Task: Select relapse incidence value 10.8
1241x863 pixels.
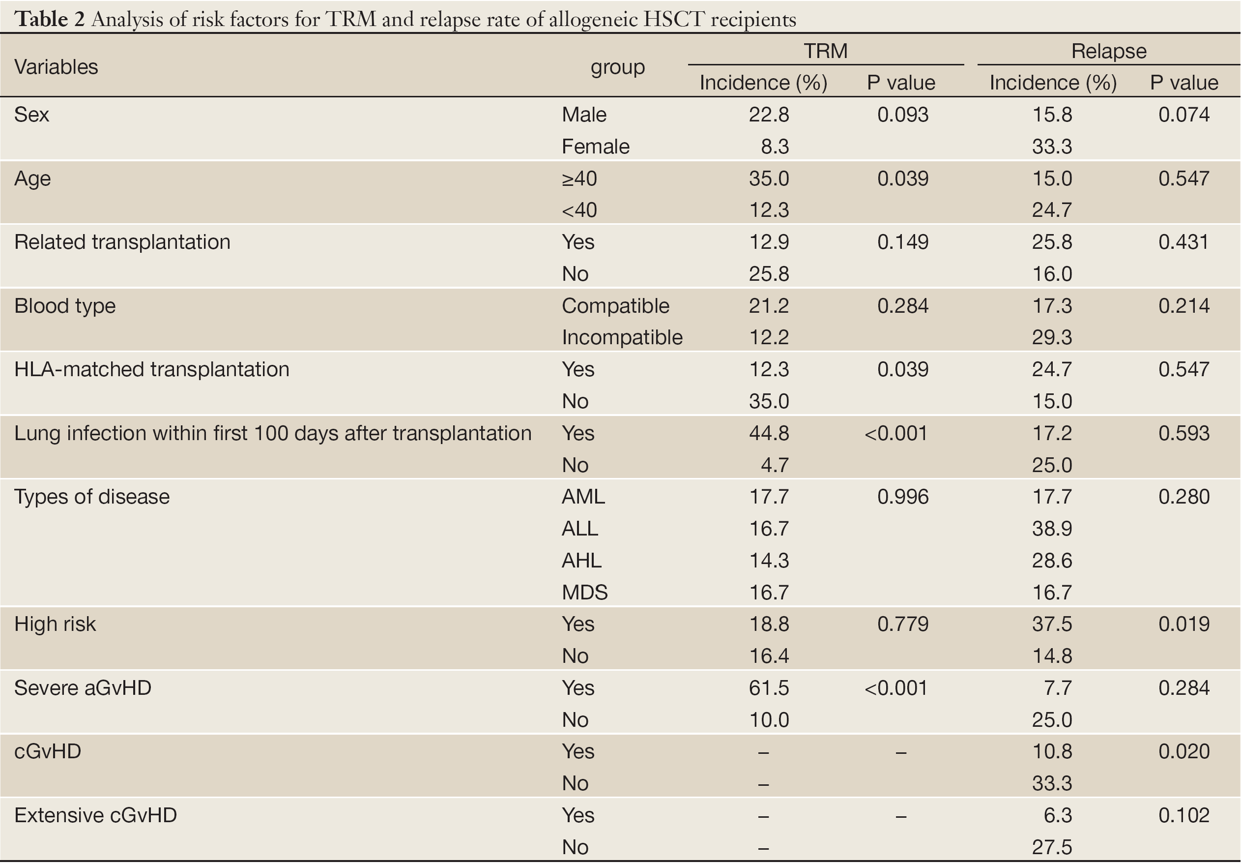Action: 1052,751
